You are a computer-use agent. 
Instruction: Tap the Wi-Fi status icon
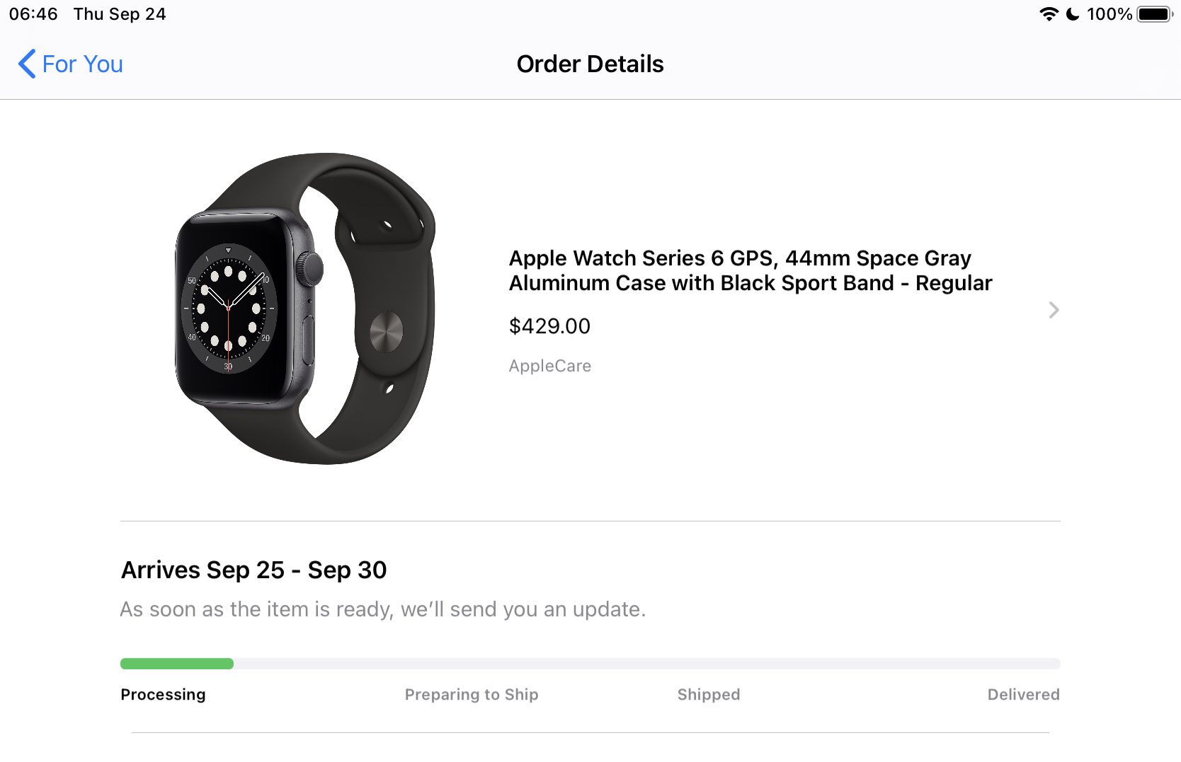(1049, 14)
